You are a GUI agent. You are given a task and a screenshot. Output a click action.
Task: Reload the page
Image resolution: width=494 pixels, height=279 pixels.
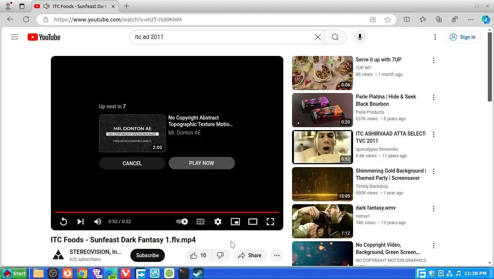[26, 19]
